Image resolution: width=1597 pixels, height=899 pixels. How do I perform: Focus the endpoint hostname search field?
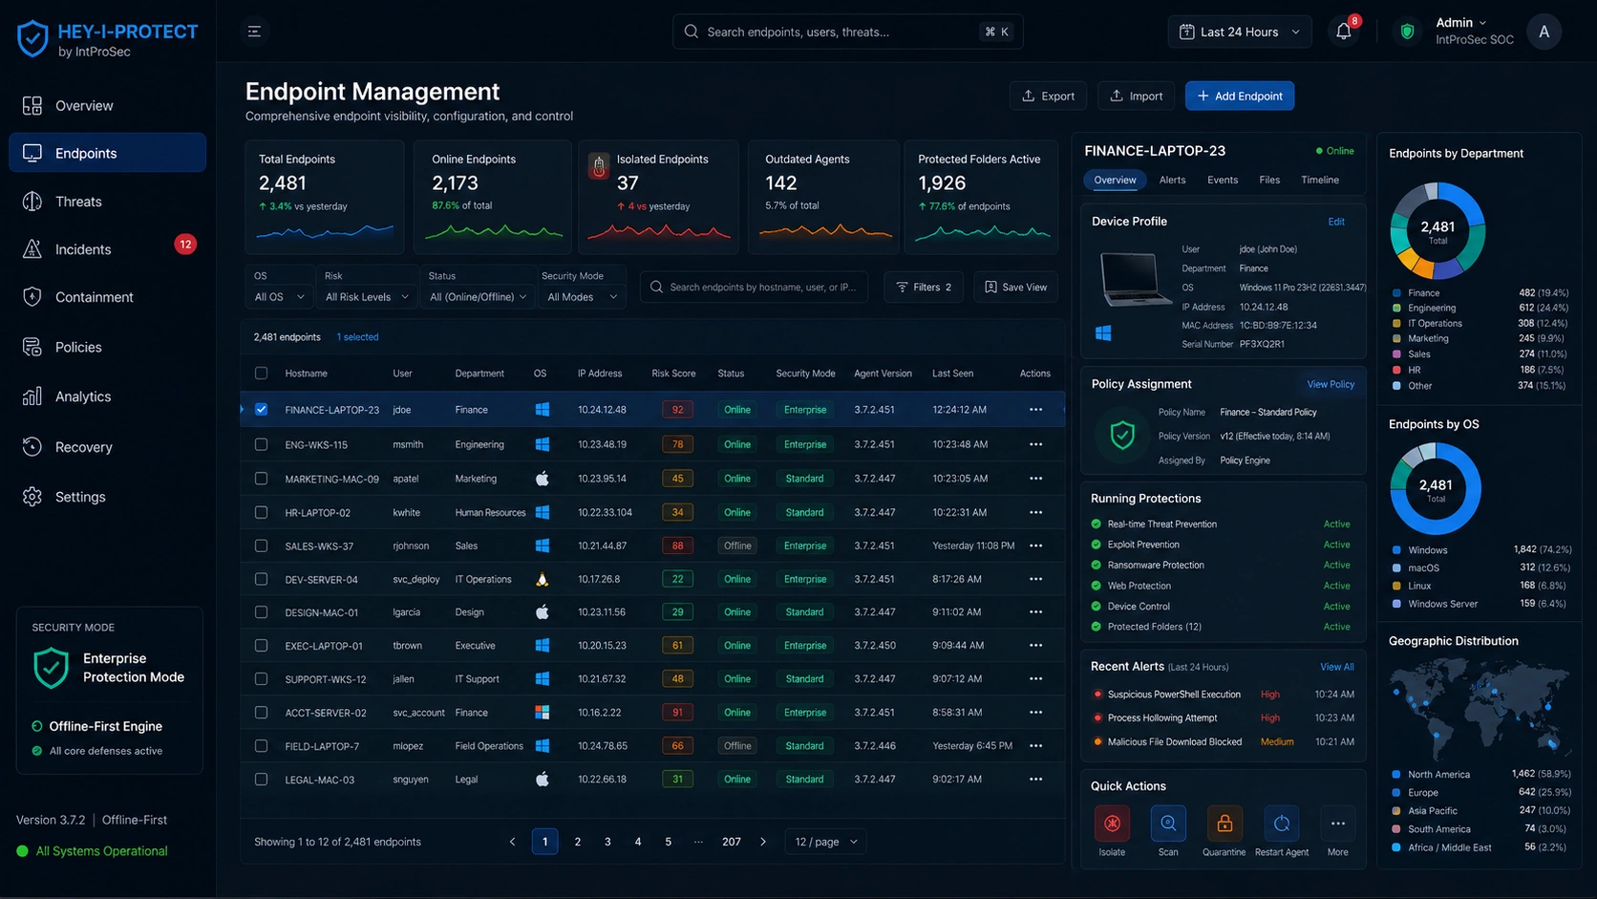(755, 287)
